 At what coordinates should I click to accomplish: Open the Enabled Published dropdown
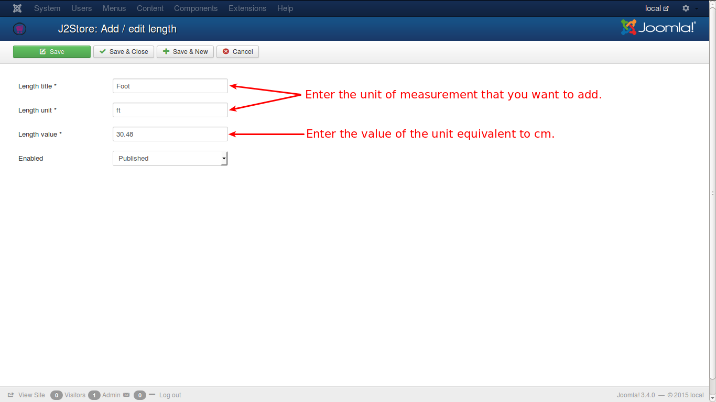tap(170, 159)
